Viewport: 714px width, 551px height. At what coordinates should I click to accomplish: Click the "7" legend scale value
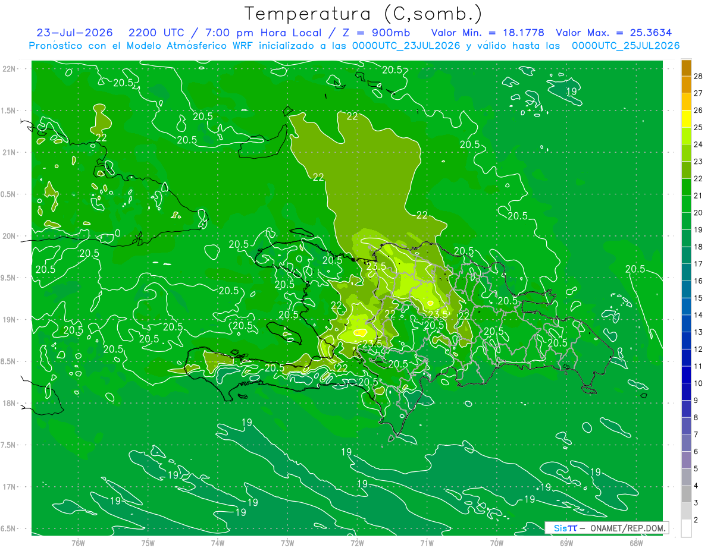tap(696, 434)
